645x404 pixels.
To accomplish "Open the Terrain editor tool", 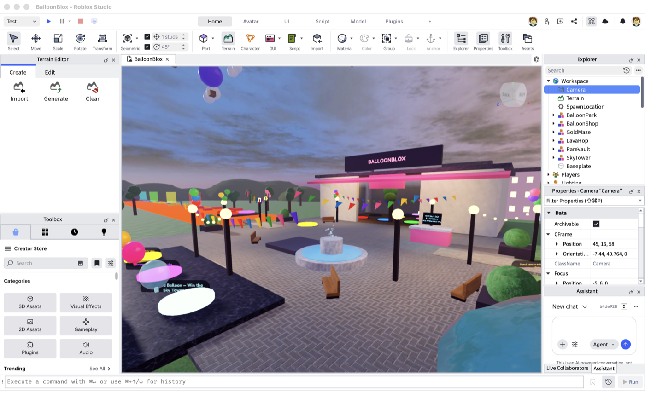I will [228, 41].
